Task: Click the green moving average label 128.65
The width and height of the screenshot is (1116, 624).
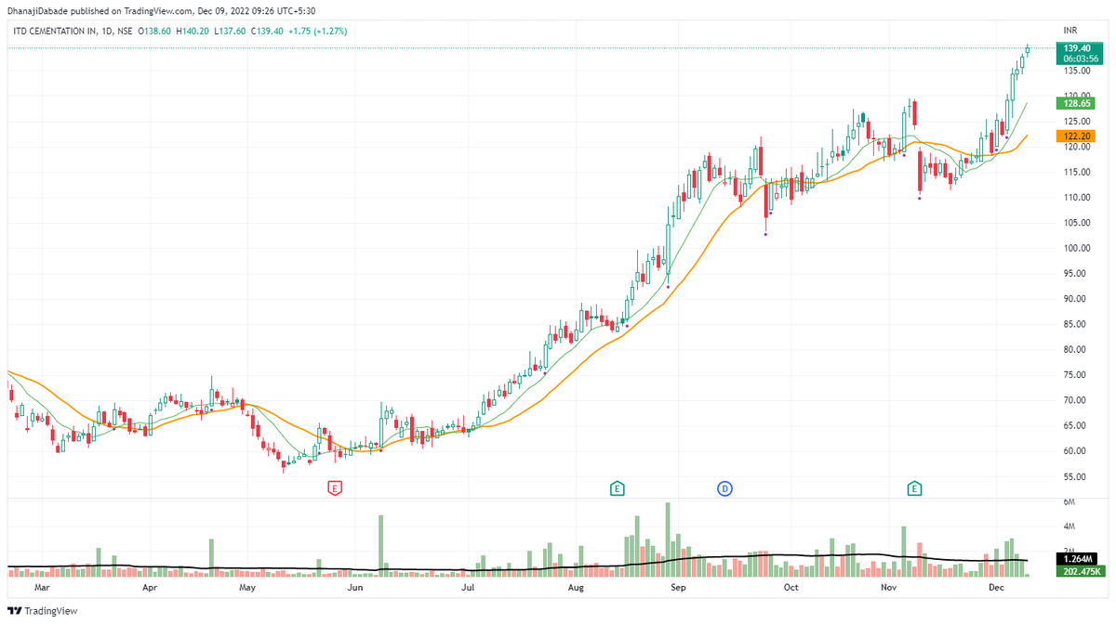Action: [x=1077, y=104]
